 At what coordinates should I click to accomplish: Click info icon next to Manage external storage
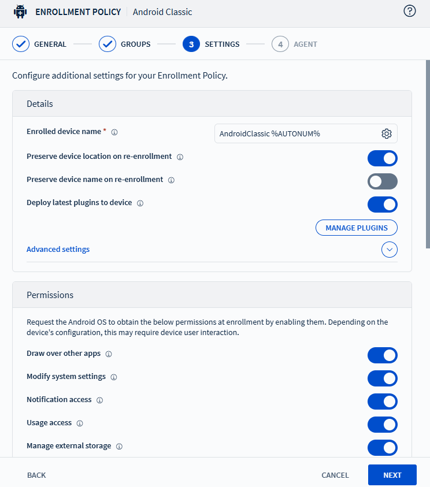pyautogui.click(x=119, y=447)
